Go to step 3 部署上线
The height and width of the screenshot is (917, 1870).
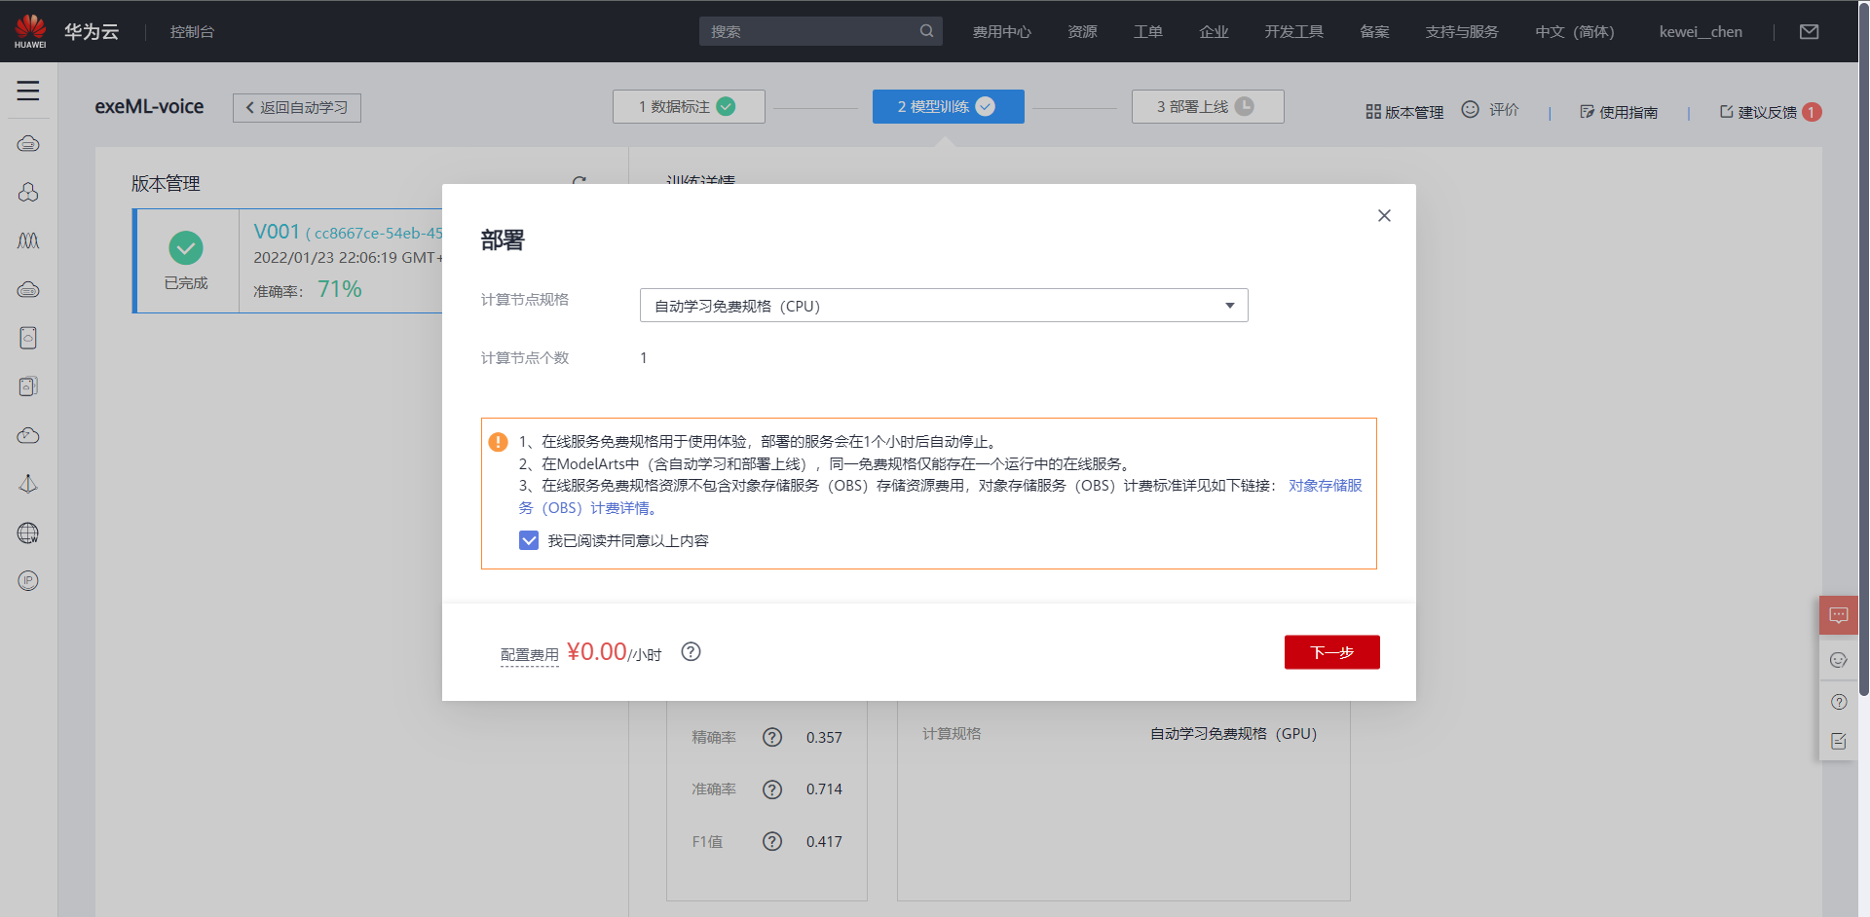click(1208, 106)
